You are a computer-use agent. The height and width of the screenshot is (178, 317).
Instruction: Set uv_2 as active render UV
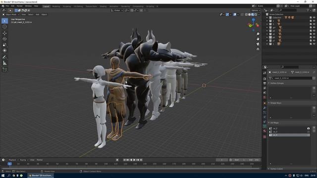[x=308, y=129]
